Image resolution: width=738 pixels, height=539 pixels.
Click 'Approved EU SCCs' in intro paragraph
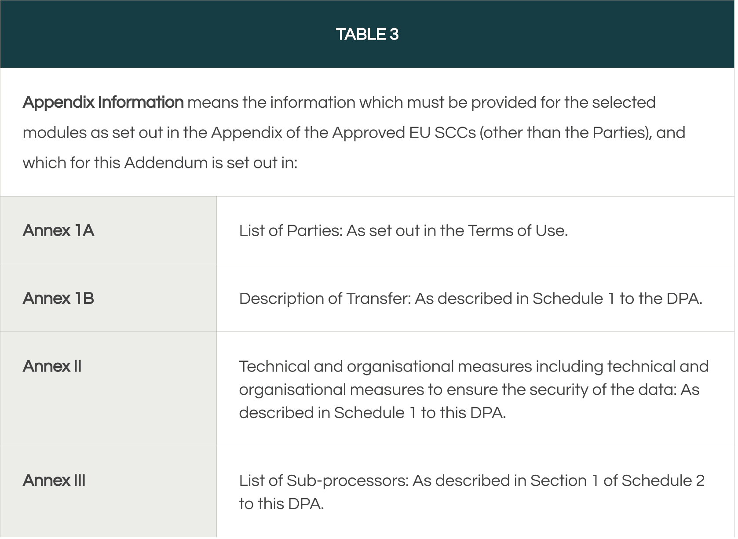pos(405,133)
